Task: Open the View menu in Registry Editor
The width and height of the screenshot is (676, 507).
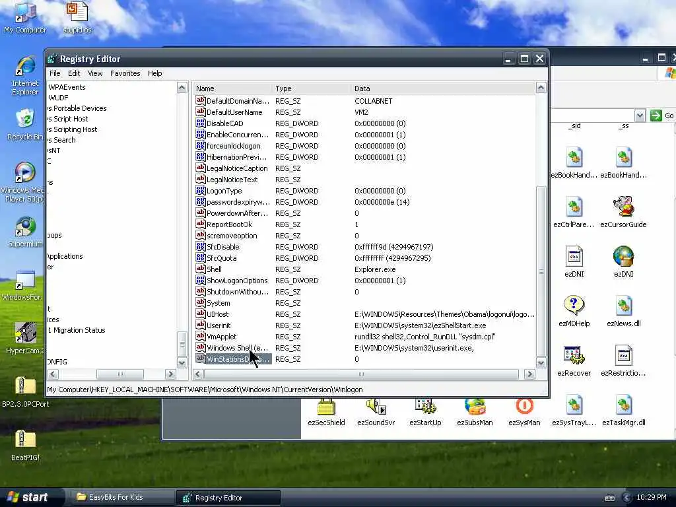Action: (x=95, y=73)
